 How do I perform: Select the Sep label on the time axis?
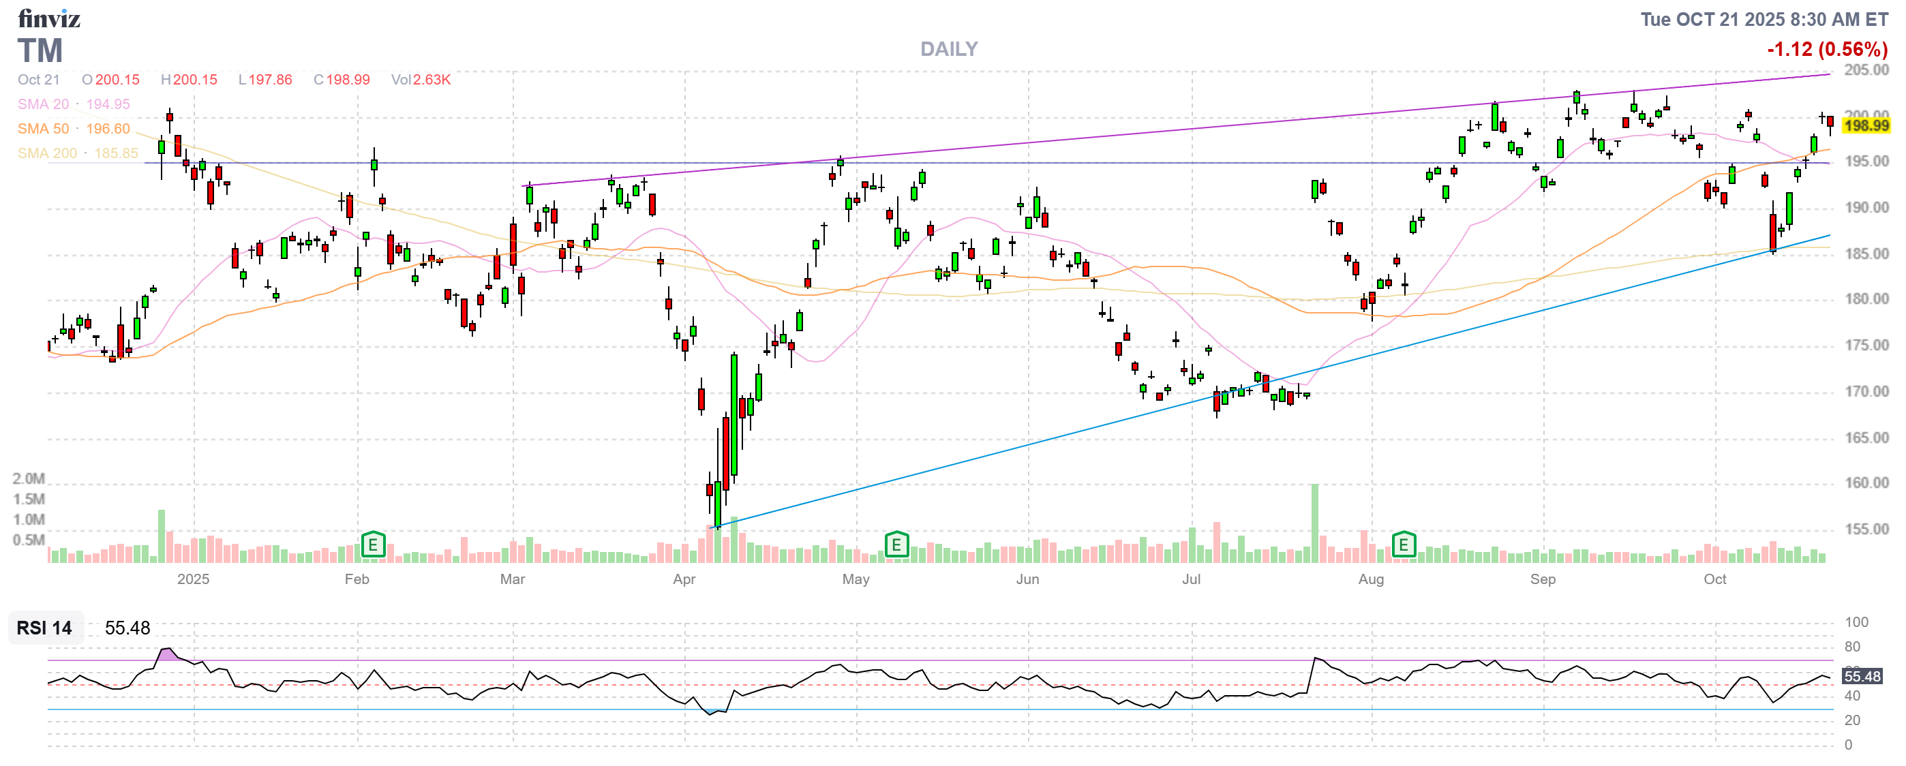click(1542, 580)
